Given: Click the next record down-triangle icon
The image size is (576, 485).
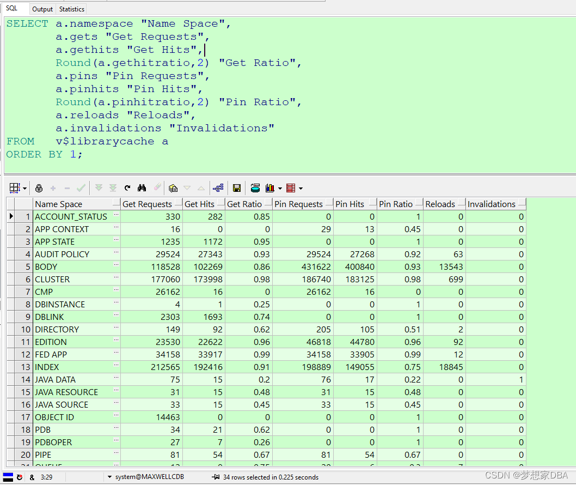Looking at the screenshot, I should point(187,188).
